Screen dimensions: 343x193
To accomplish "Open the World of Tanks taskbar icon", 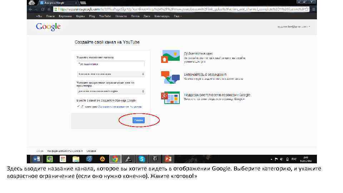I will [x=155, y=159].
